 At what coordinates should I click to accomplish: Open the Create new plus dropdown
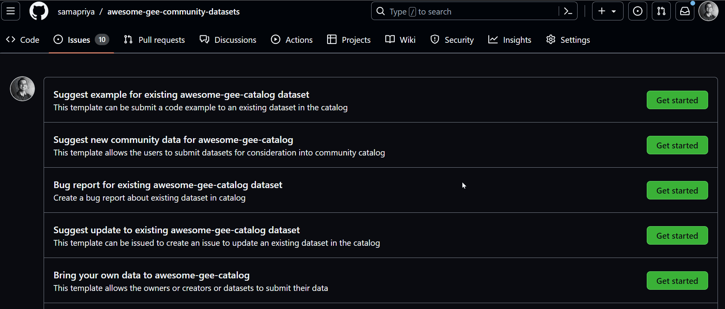[607, 11]
